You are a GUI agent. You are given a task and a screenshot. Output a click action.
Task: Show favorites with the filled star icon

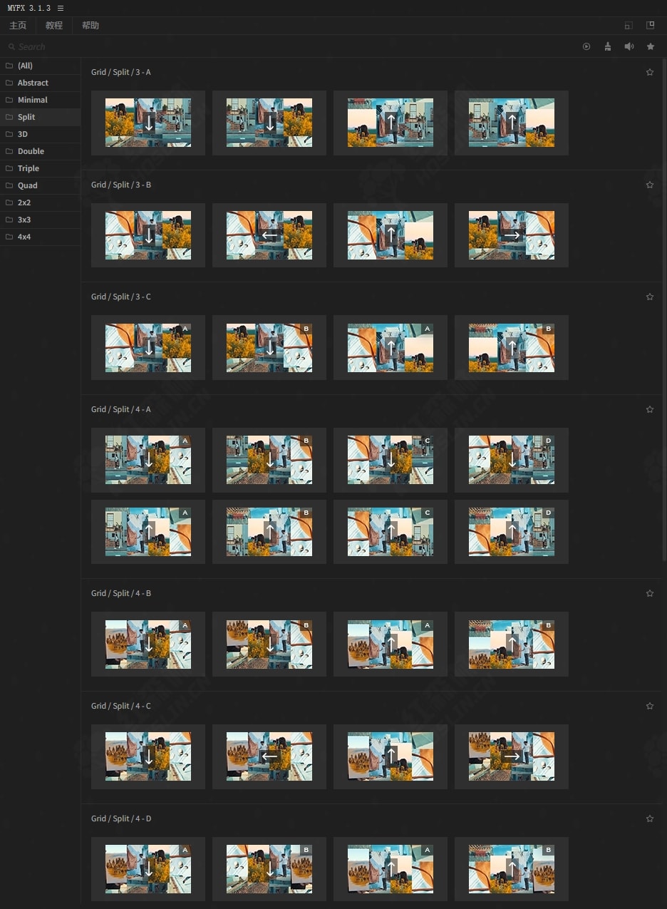tap(651, 46)
